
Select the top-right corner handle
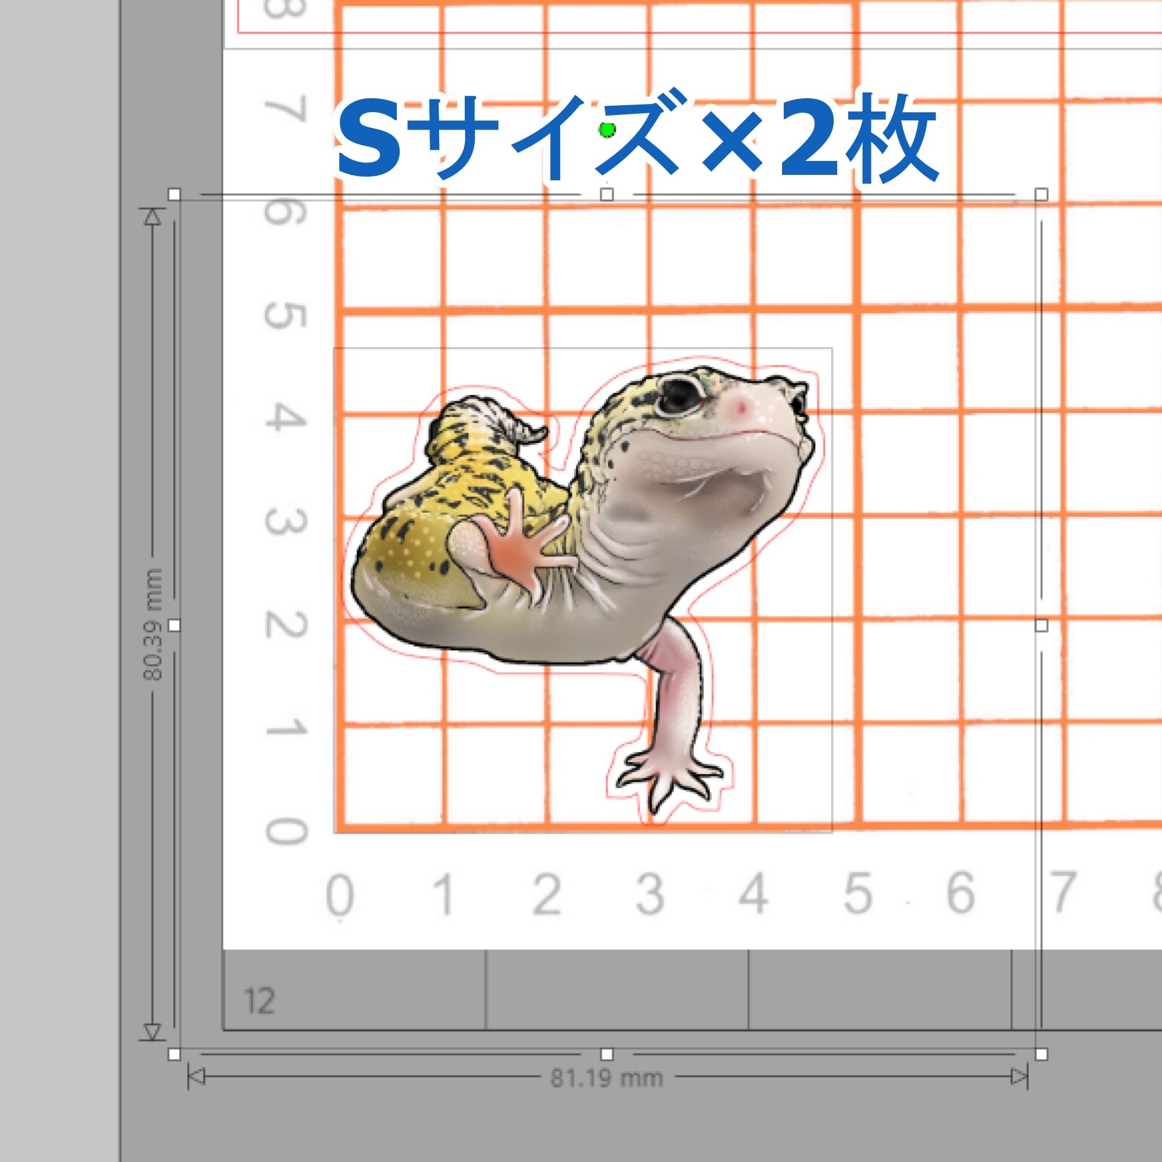coord(1042,194)
